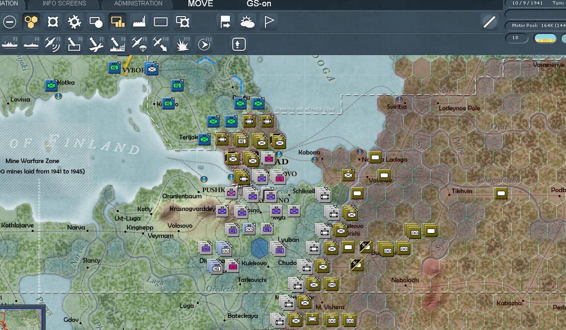Image resolution: width=566 pixels, height=330 pixels.
Task: Click the Volosovo town label
Action: click(180, 225)
